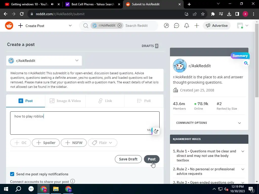Click the share page icon
The width and height of the screenshot is (259, 194).
tap(195, 14)
